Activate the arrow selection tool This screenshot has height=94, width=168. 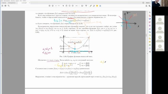point(63,6)
